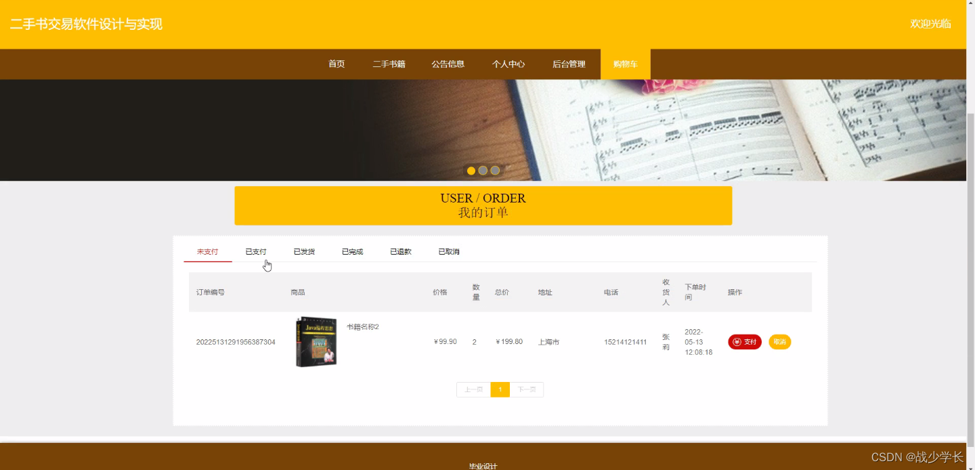Select the first carousel indicator dot
The width and height of the screenshot is (975, 470).
(471, 171)
